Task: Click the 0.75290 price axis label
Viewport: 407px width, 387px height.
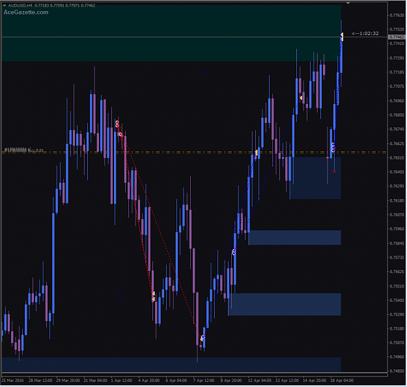Action: pyautogui.click(x=397, y=314)
